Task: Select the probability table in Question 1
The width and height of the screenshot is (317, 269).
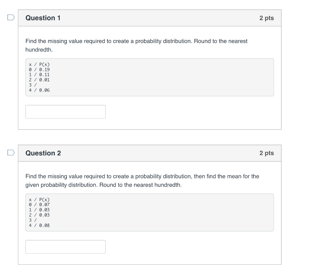Action: coord(150,77)
